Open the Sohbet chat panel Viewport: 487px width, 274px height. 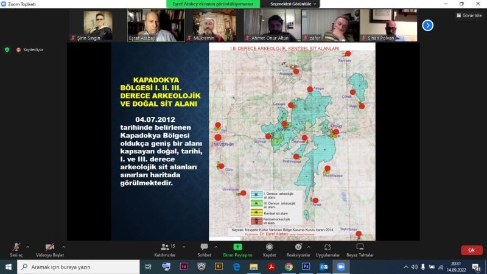(x=204, y=248)
